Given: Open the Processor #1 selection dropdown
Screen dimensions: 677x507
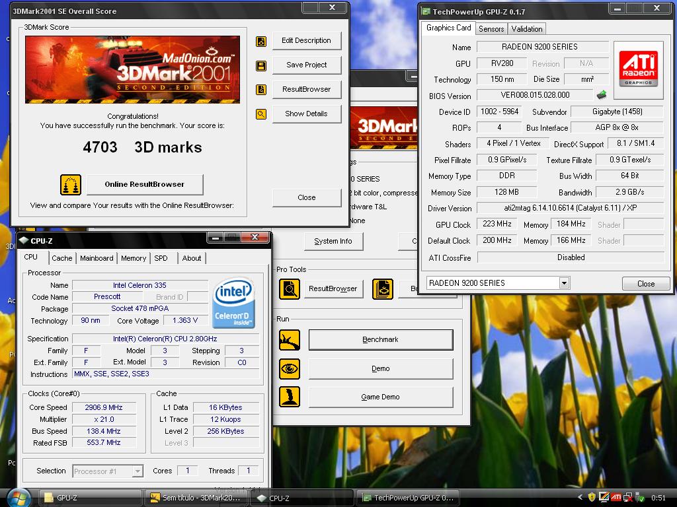Looking at the screenshot, I should (x=138, y=471).
